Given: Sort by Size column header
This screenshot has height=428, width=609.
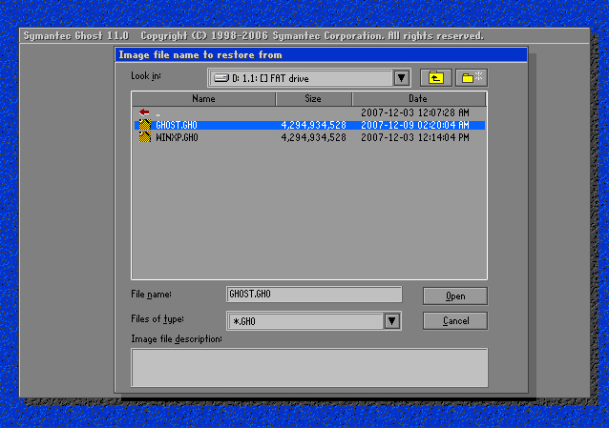Looking at the screenshot, I should point(313,98).
